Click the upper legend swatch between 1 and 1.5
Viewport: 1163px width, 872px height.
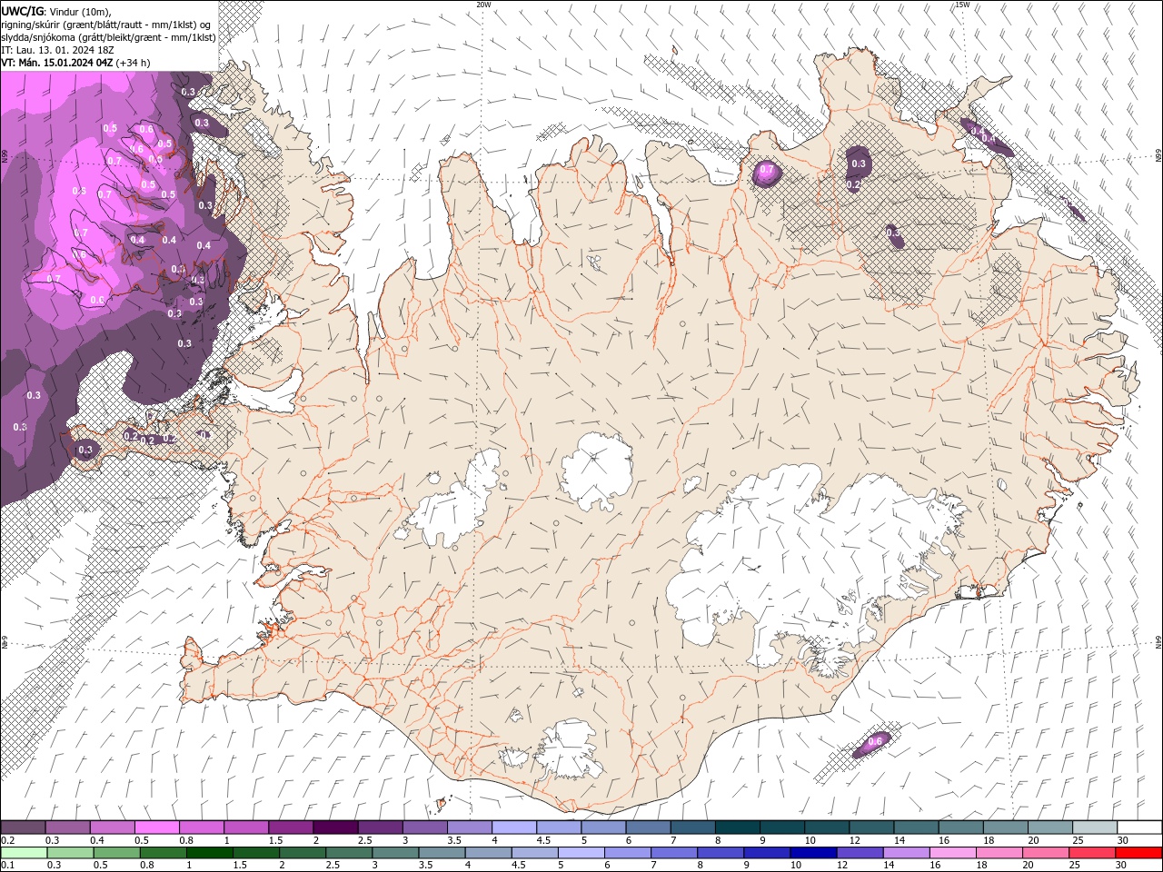click(245, 827)
